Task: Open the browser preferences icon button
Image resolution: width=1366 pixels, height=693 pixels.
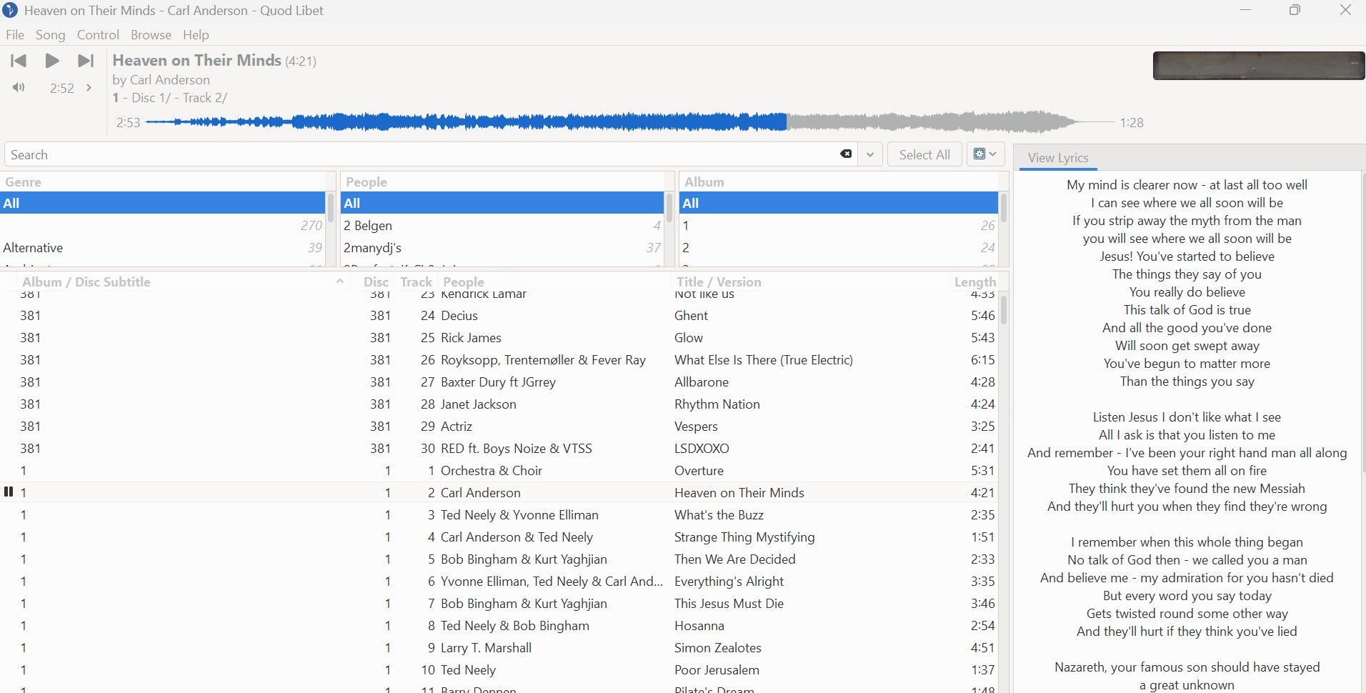Action: tap(985, 154)
